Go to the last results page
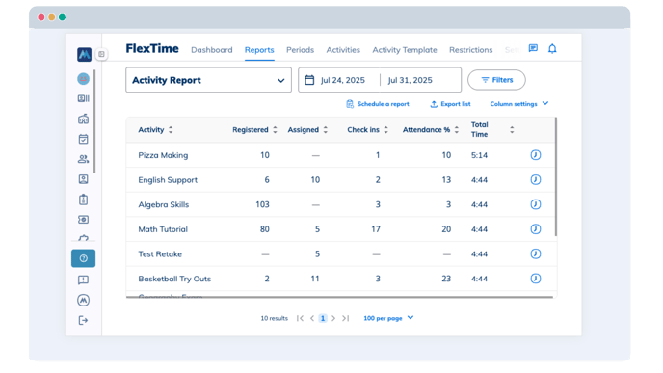 click(345, 318)
